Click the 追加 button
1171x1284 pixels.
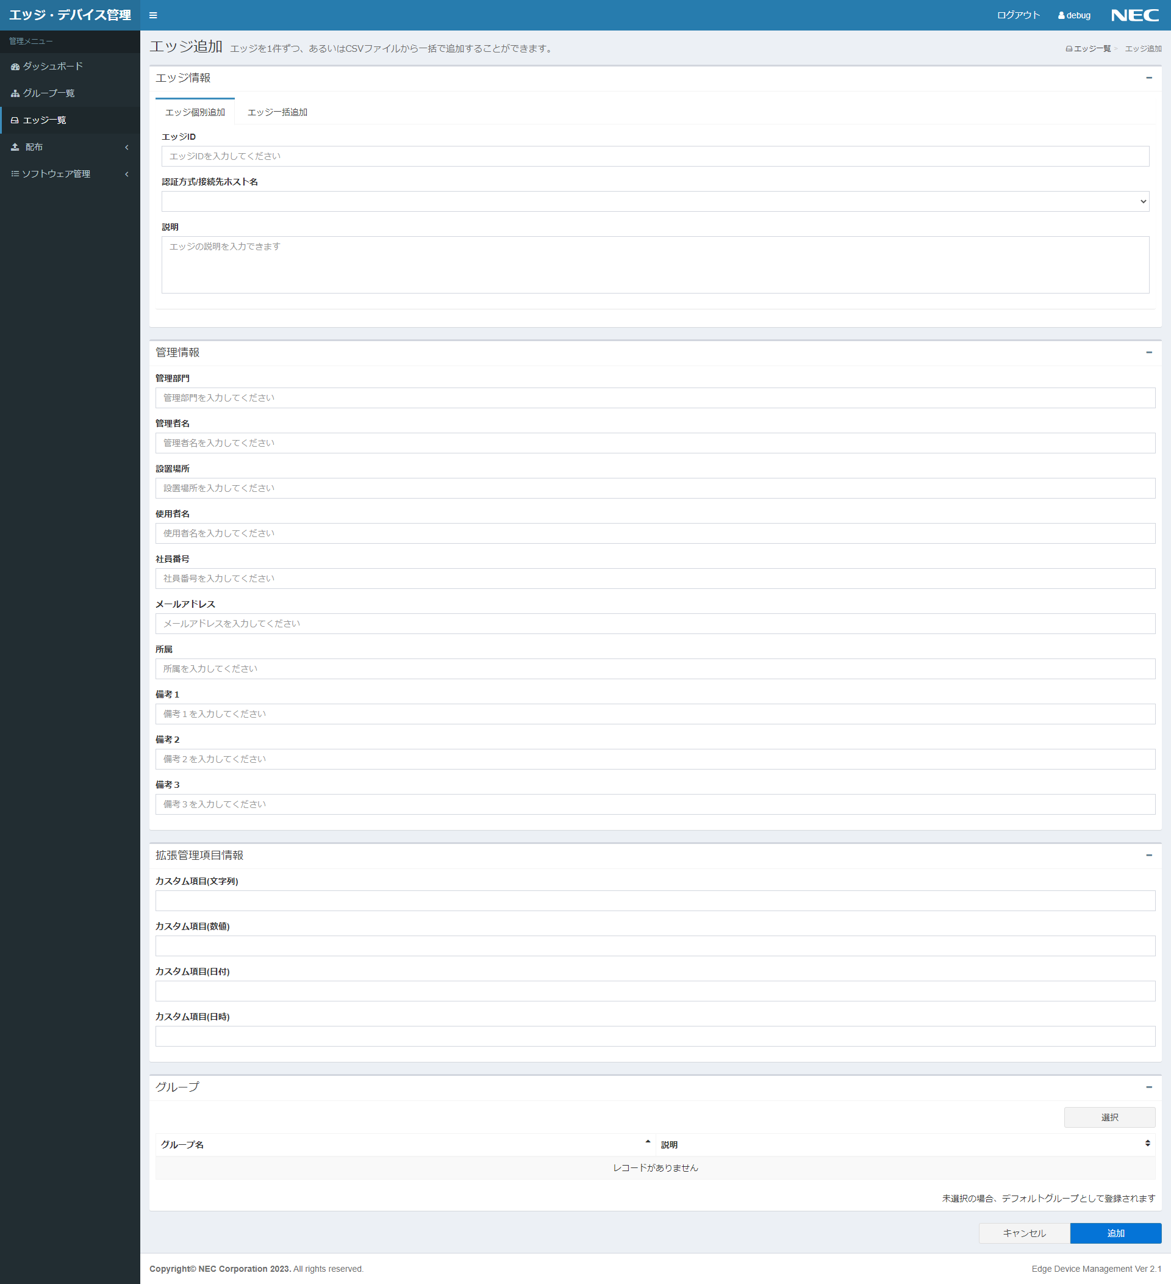[x=1115, y=1233]
